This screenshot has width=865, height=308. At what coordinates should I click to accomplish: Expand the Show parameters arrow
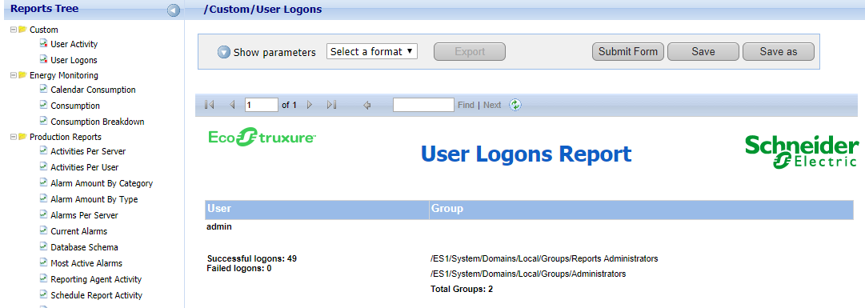coord(223,52)
